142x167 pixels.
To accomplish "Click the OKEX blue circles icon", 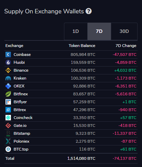I will (x=8, y=86).
